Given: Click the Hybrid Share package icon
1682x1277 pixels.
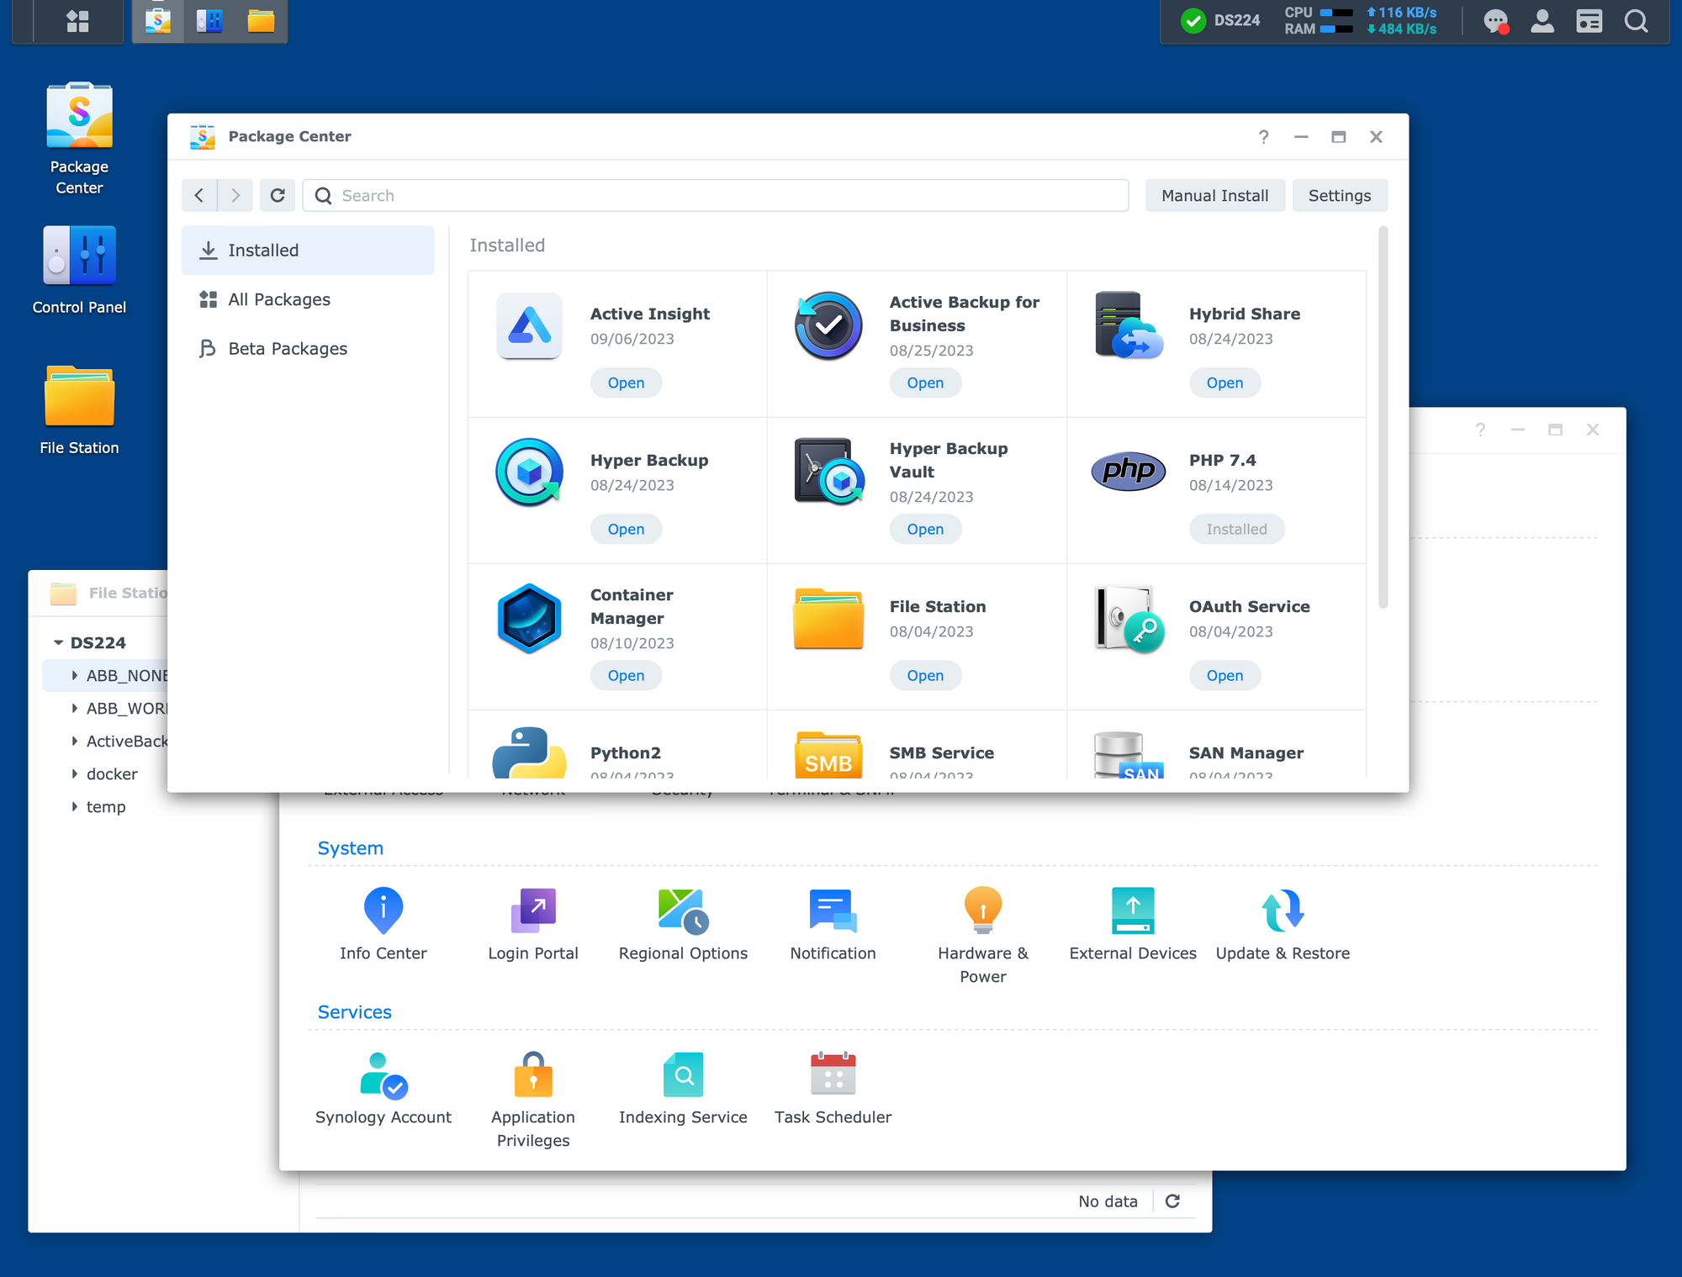Looking at the screenshot, I should [x=1128, y=325].
